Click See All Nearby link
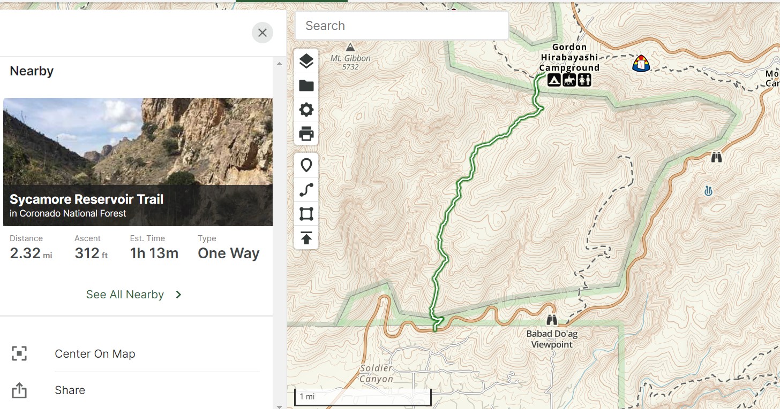Screen dimensions: 780x409 [x=125, y=295]
